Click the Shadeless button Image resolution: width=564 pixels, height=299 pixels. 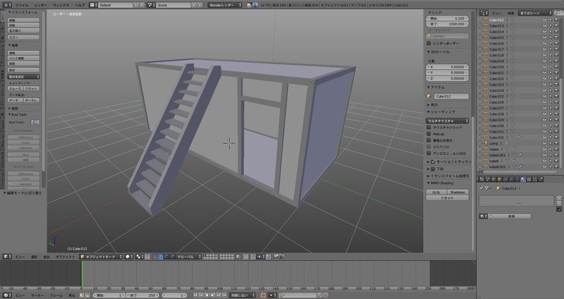click(458, 192)
